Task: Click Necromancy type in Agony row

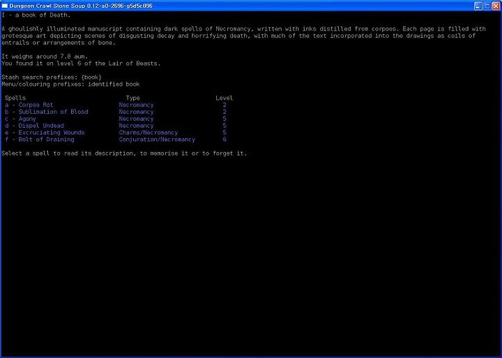Action: pos(136,119)
